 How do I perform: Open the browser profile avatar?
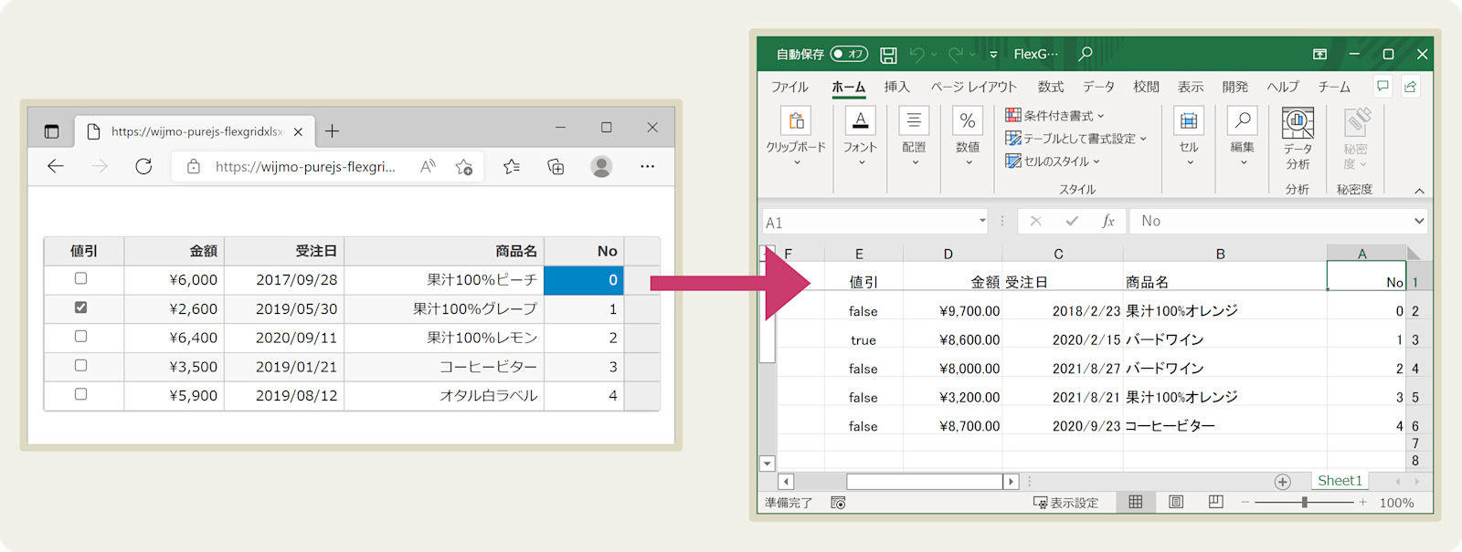click(x=601, y=166)
